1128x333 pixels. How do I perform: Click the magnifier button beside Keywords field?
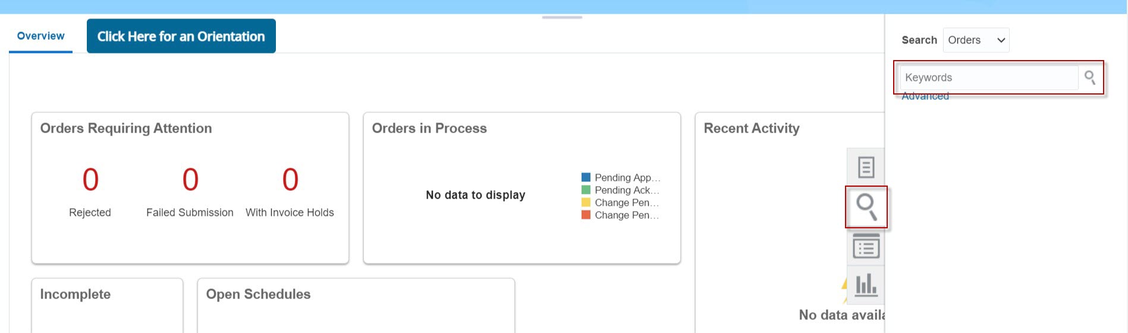1090,77
